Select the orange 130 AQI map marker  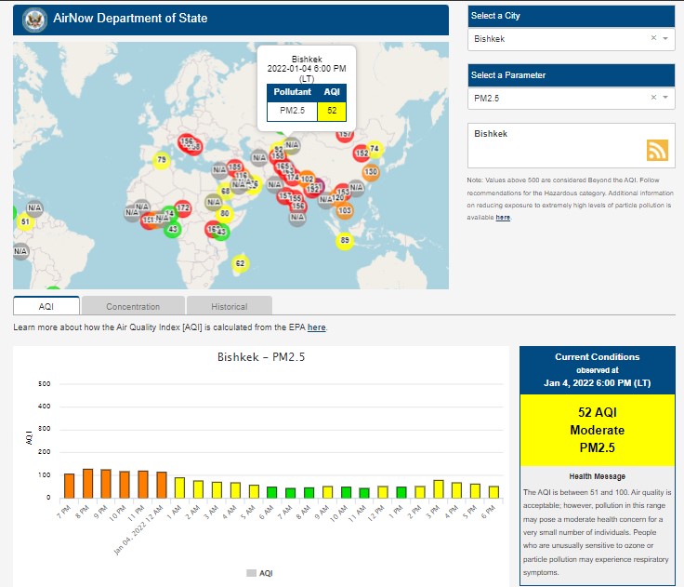371,172
